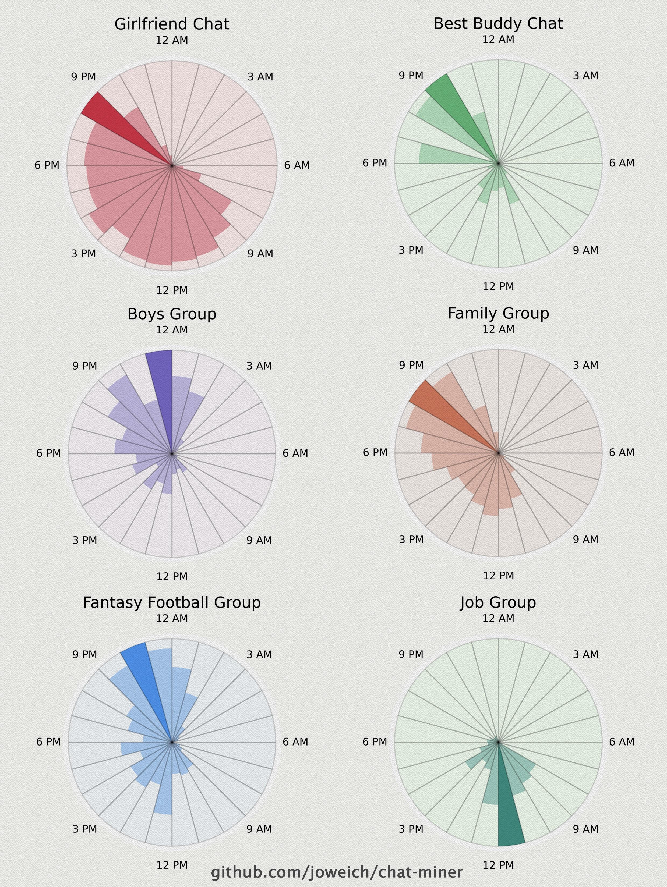Screen dimensions: 667x887
Task: Click the Fantasy Football Group chart title
Action: (x=172, y=602)
